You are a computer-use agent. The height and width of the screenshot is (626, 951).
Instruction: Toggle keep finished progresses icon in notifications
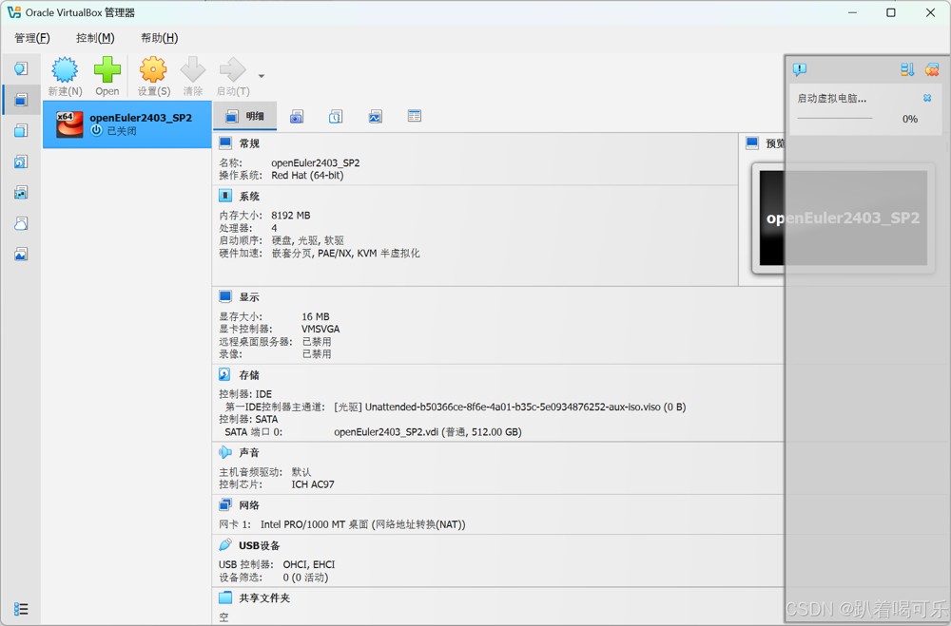tap(907, 69)
